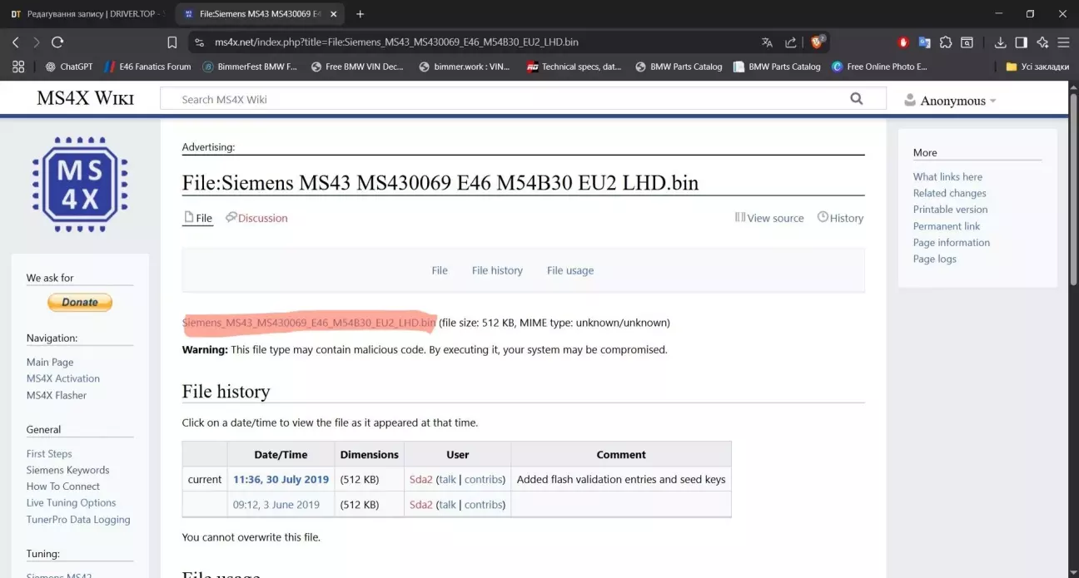Click the toolbar icon left of Downloads
Viewport: 1079px width, 578px height.
pyautogui.click(x=967, y=42)
